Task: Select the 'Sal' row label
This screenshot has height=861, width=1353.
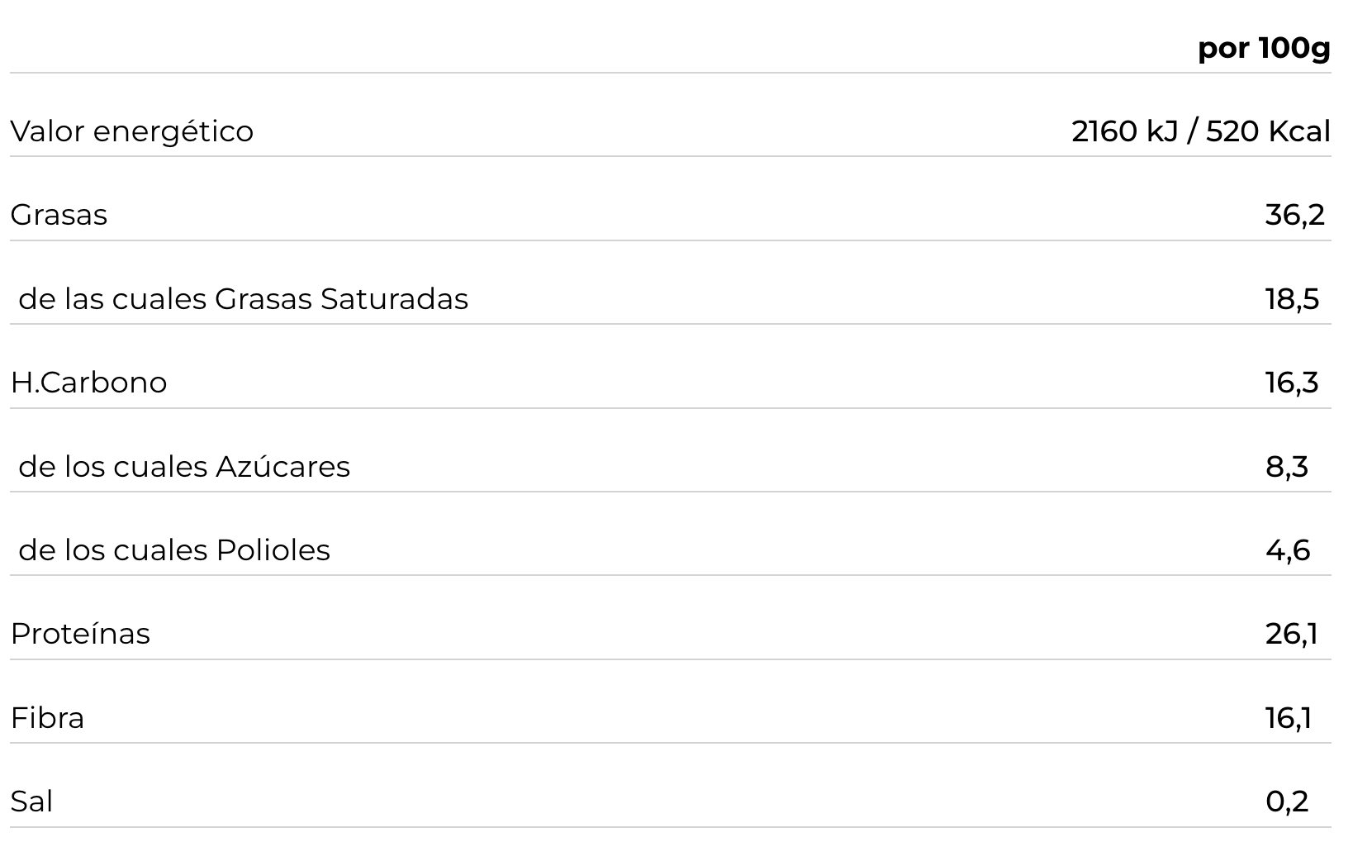Action: 31,802
